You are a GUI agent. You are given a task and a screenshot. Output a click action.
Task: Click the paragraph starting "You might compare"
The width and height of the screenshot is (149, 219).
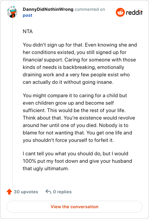(x=79, y=118)
